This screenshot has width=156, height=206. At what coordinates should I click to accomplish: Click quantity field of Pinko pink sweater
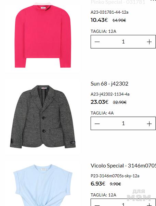click(x=123, y=42)
